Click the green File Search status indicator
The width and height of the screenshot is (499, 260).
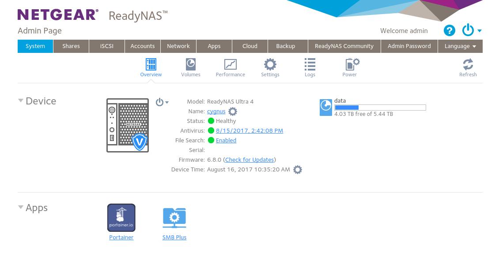tap(211, 140)
